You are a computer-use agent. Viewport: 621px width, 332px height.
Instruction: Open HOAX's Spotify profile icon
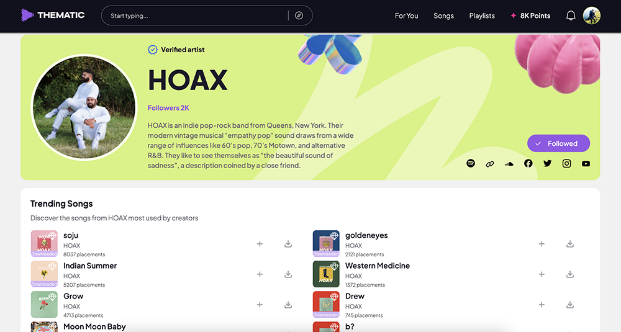point(471,164)
